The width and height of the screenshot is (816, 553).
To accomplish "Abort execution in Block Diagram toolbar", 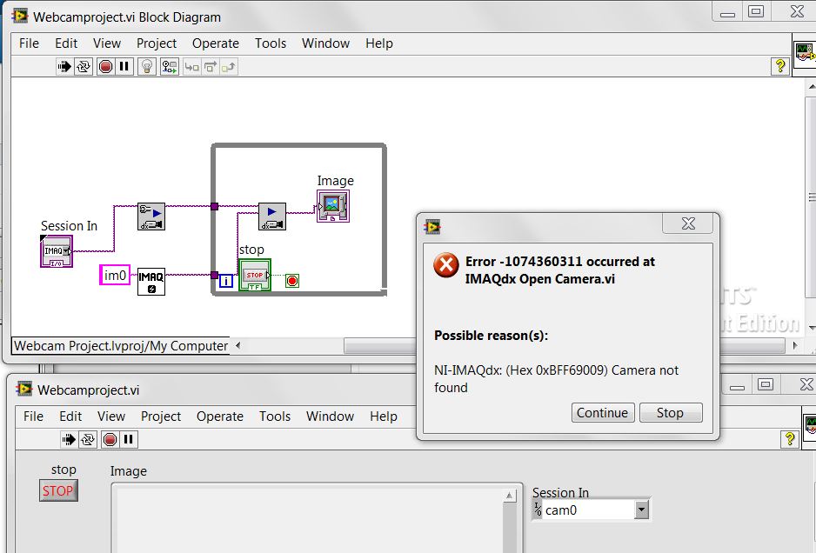I will click(x=105, y=67).
